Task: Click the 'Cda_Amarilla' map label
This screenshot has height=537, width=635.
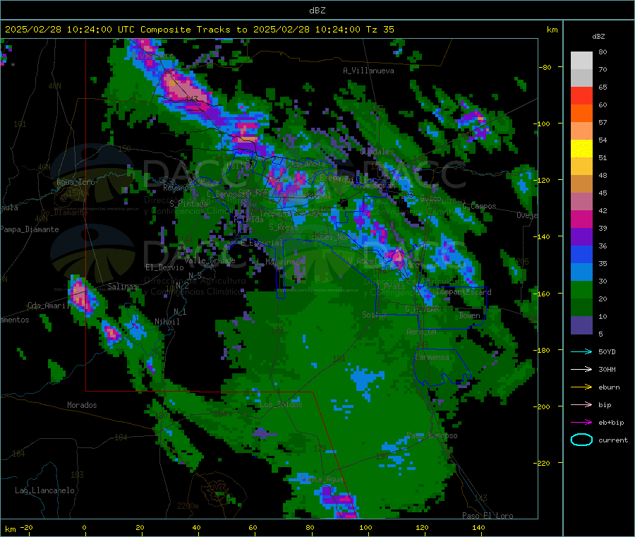Action: tap(53, 306)
